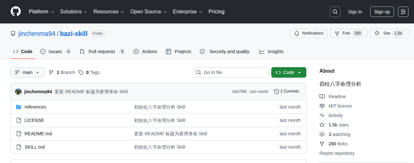The image size is (414, 163).
Task: Open the references folder
Action: click(x=35, y=107)
